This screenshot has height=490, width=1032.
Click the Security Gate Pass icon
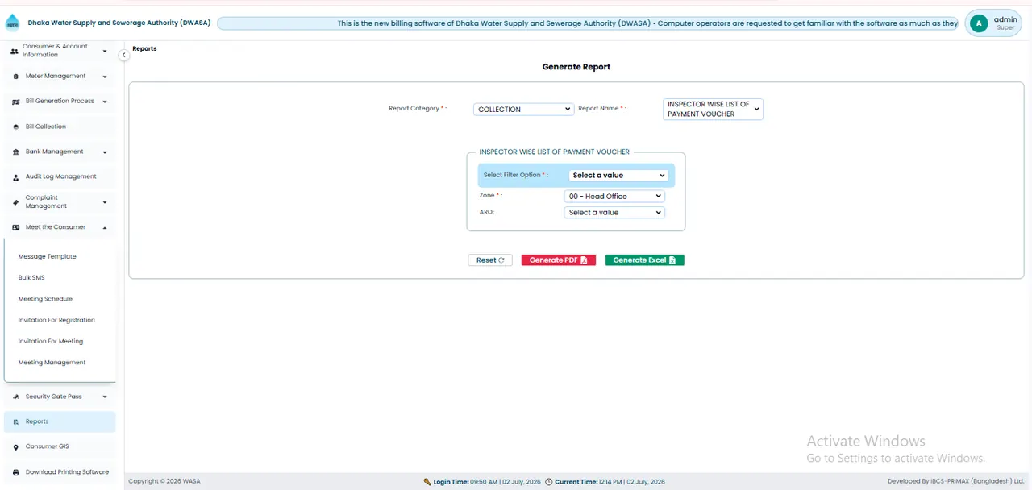click(x=16, y=397)
